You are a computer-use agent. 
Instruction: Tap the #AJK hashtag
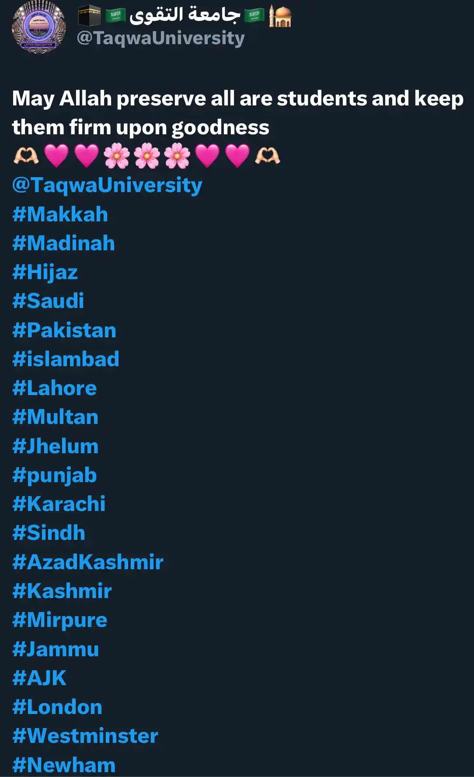coord(39,678)
